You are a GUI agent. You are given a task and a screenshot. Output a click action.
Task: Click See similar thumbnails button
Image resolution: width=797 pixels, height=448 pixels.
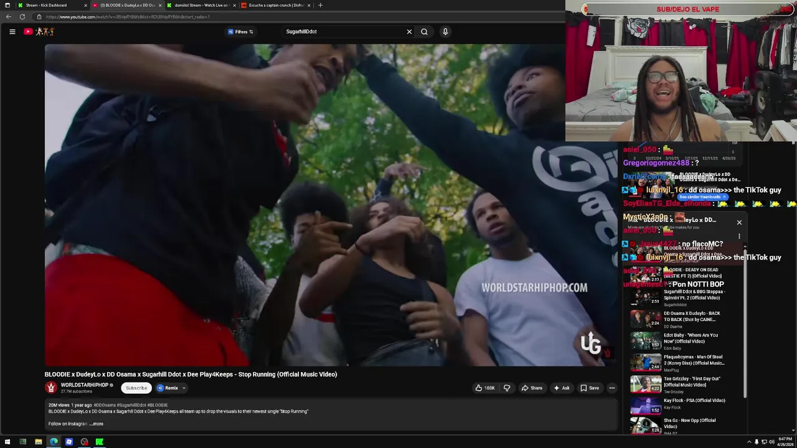[702, 197]
